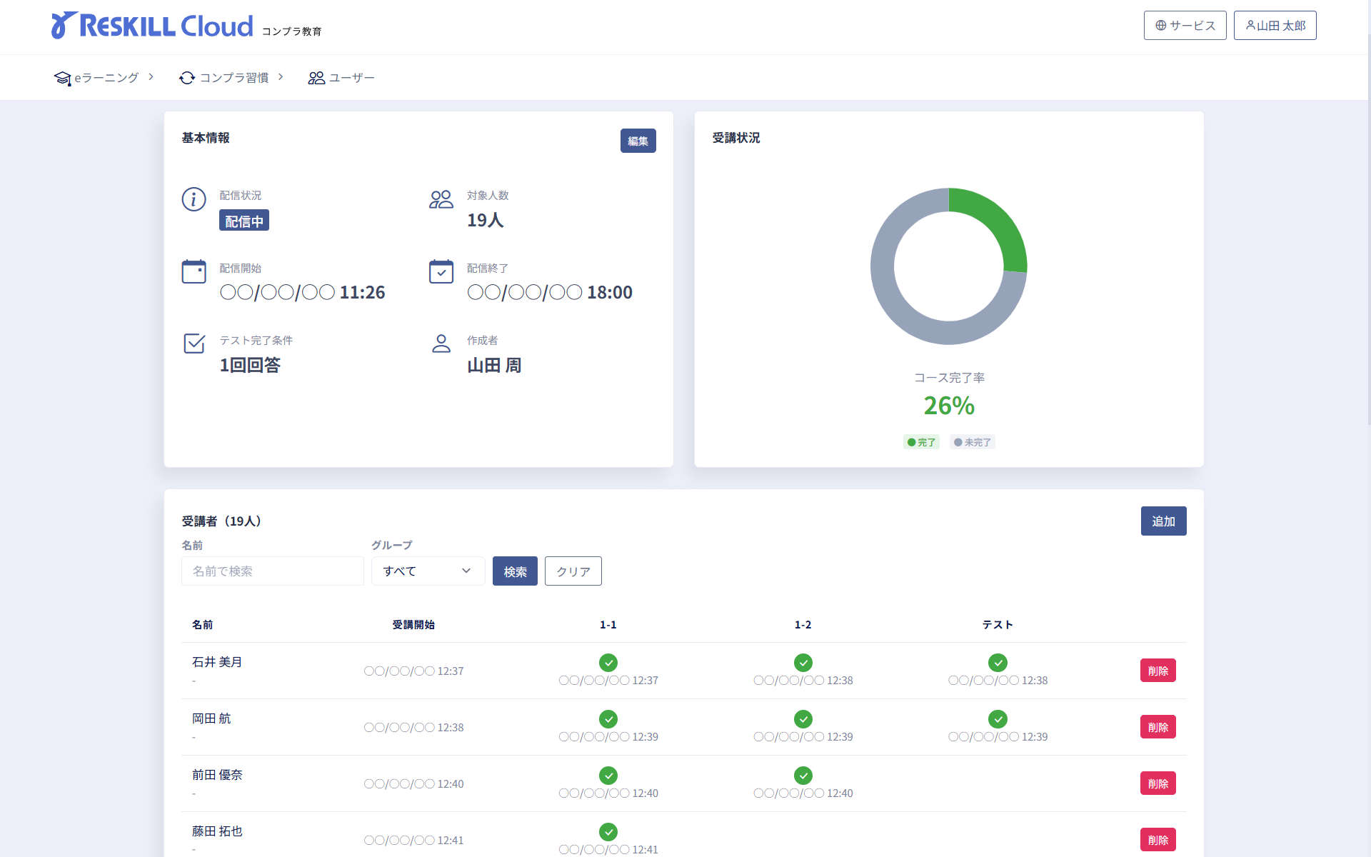Delete 岡田 航 with the 削除 button
Screen dimensions: 1371x857
click(1157, 727)
